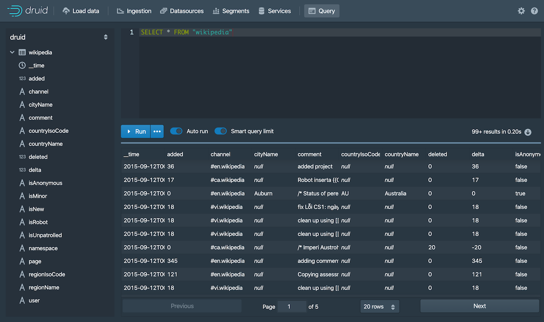The width and height of the screenshot is (544, 322).
Task: Open the help menu
Action: coord(534,11)
